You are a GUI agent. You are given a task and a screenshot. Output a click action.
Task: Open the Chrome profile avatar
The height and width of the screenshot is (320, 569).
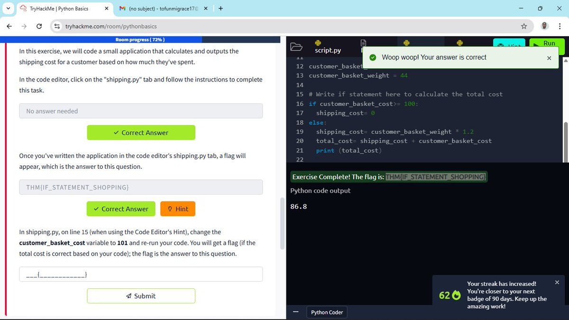pyautogui.click(x=545, y=26)
